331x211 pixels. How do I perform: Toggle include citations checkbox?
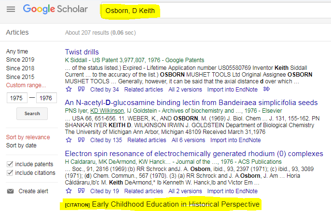[10, 172]
